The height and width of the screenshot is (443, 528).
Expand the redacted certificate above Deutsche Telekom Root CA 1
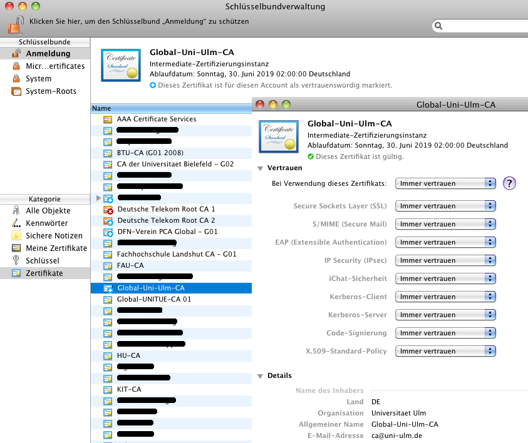point(98,198)
